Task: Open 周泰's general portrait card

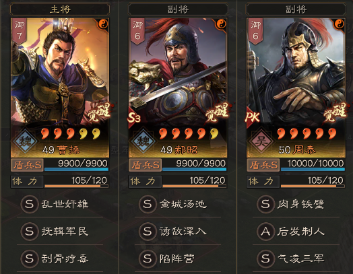Action: [x=296, y=88]
